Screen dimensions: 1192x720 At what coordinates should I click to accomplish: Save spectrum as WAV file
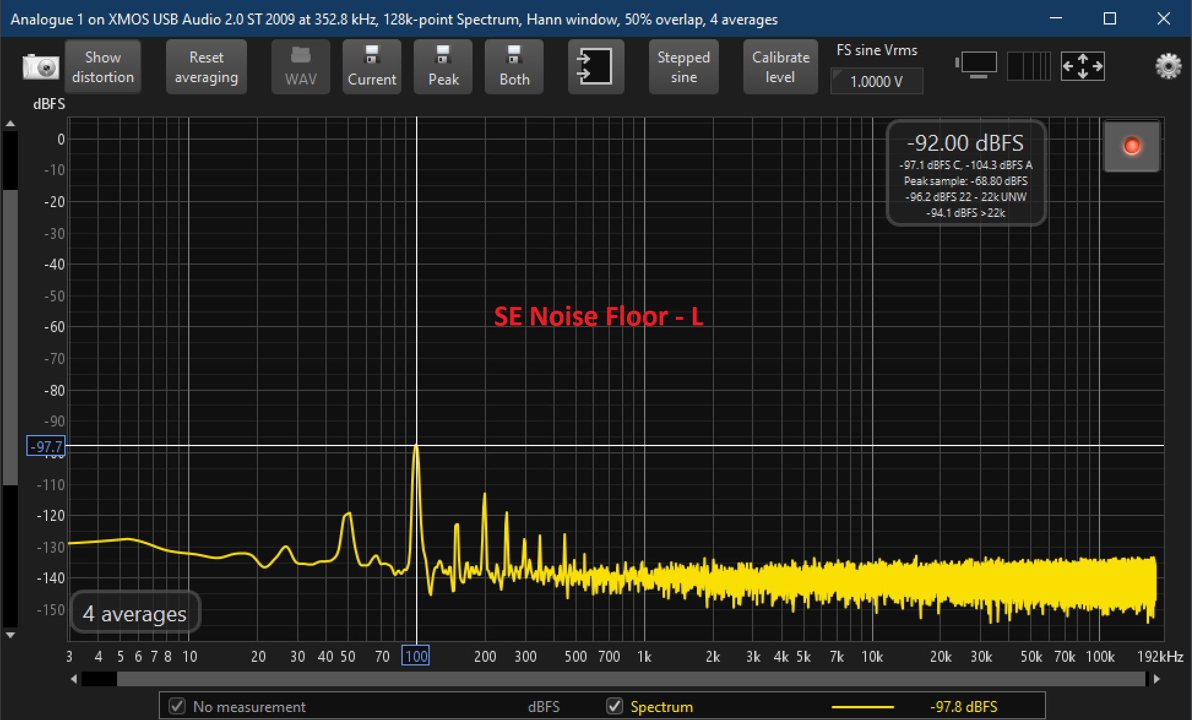(301, 67)
